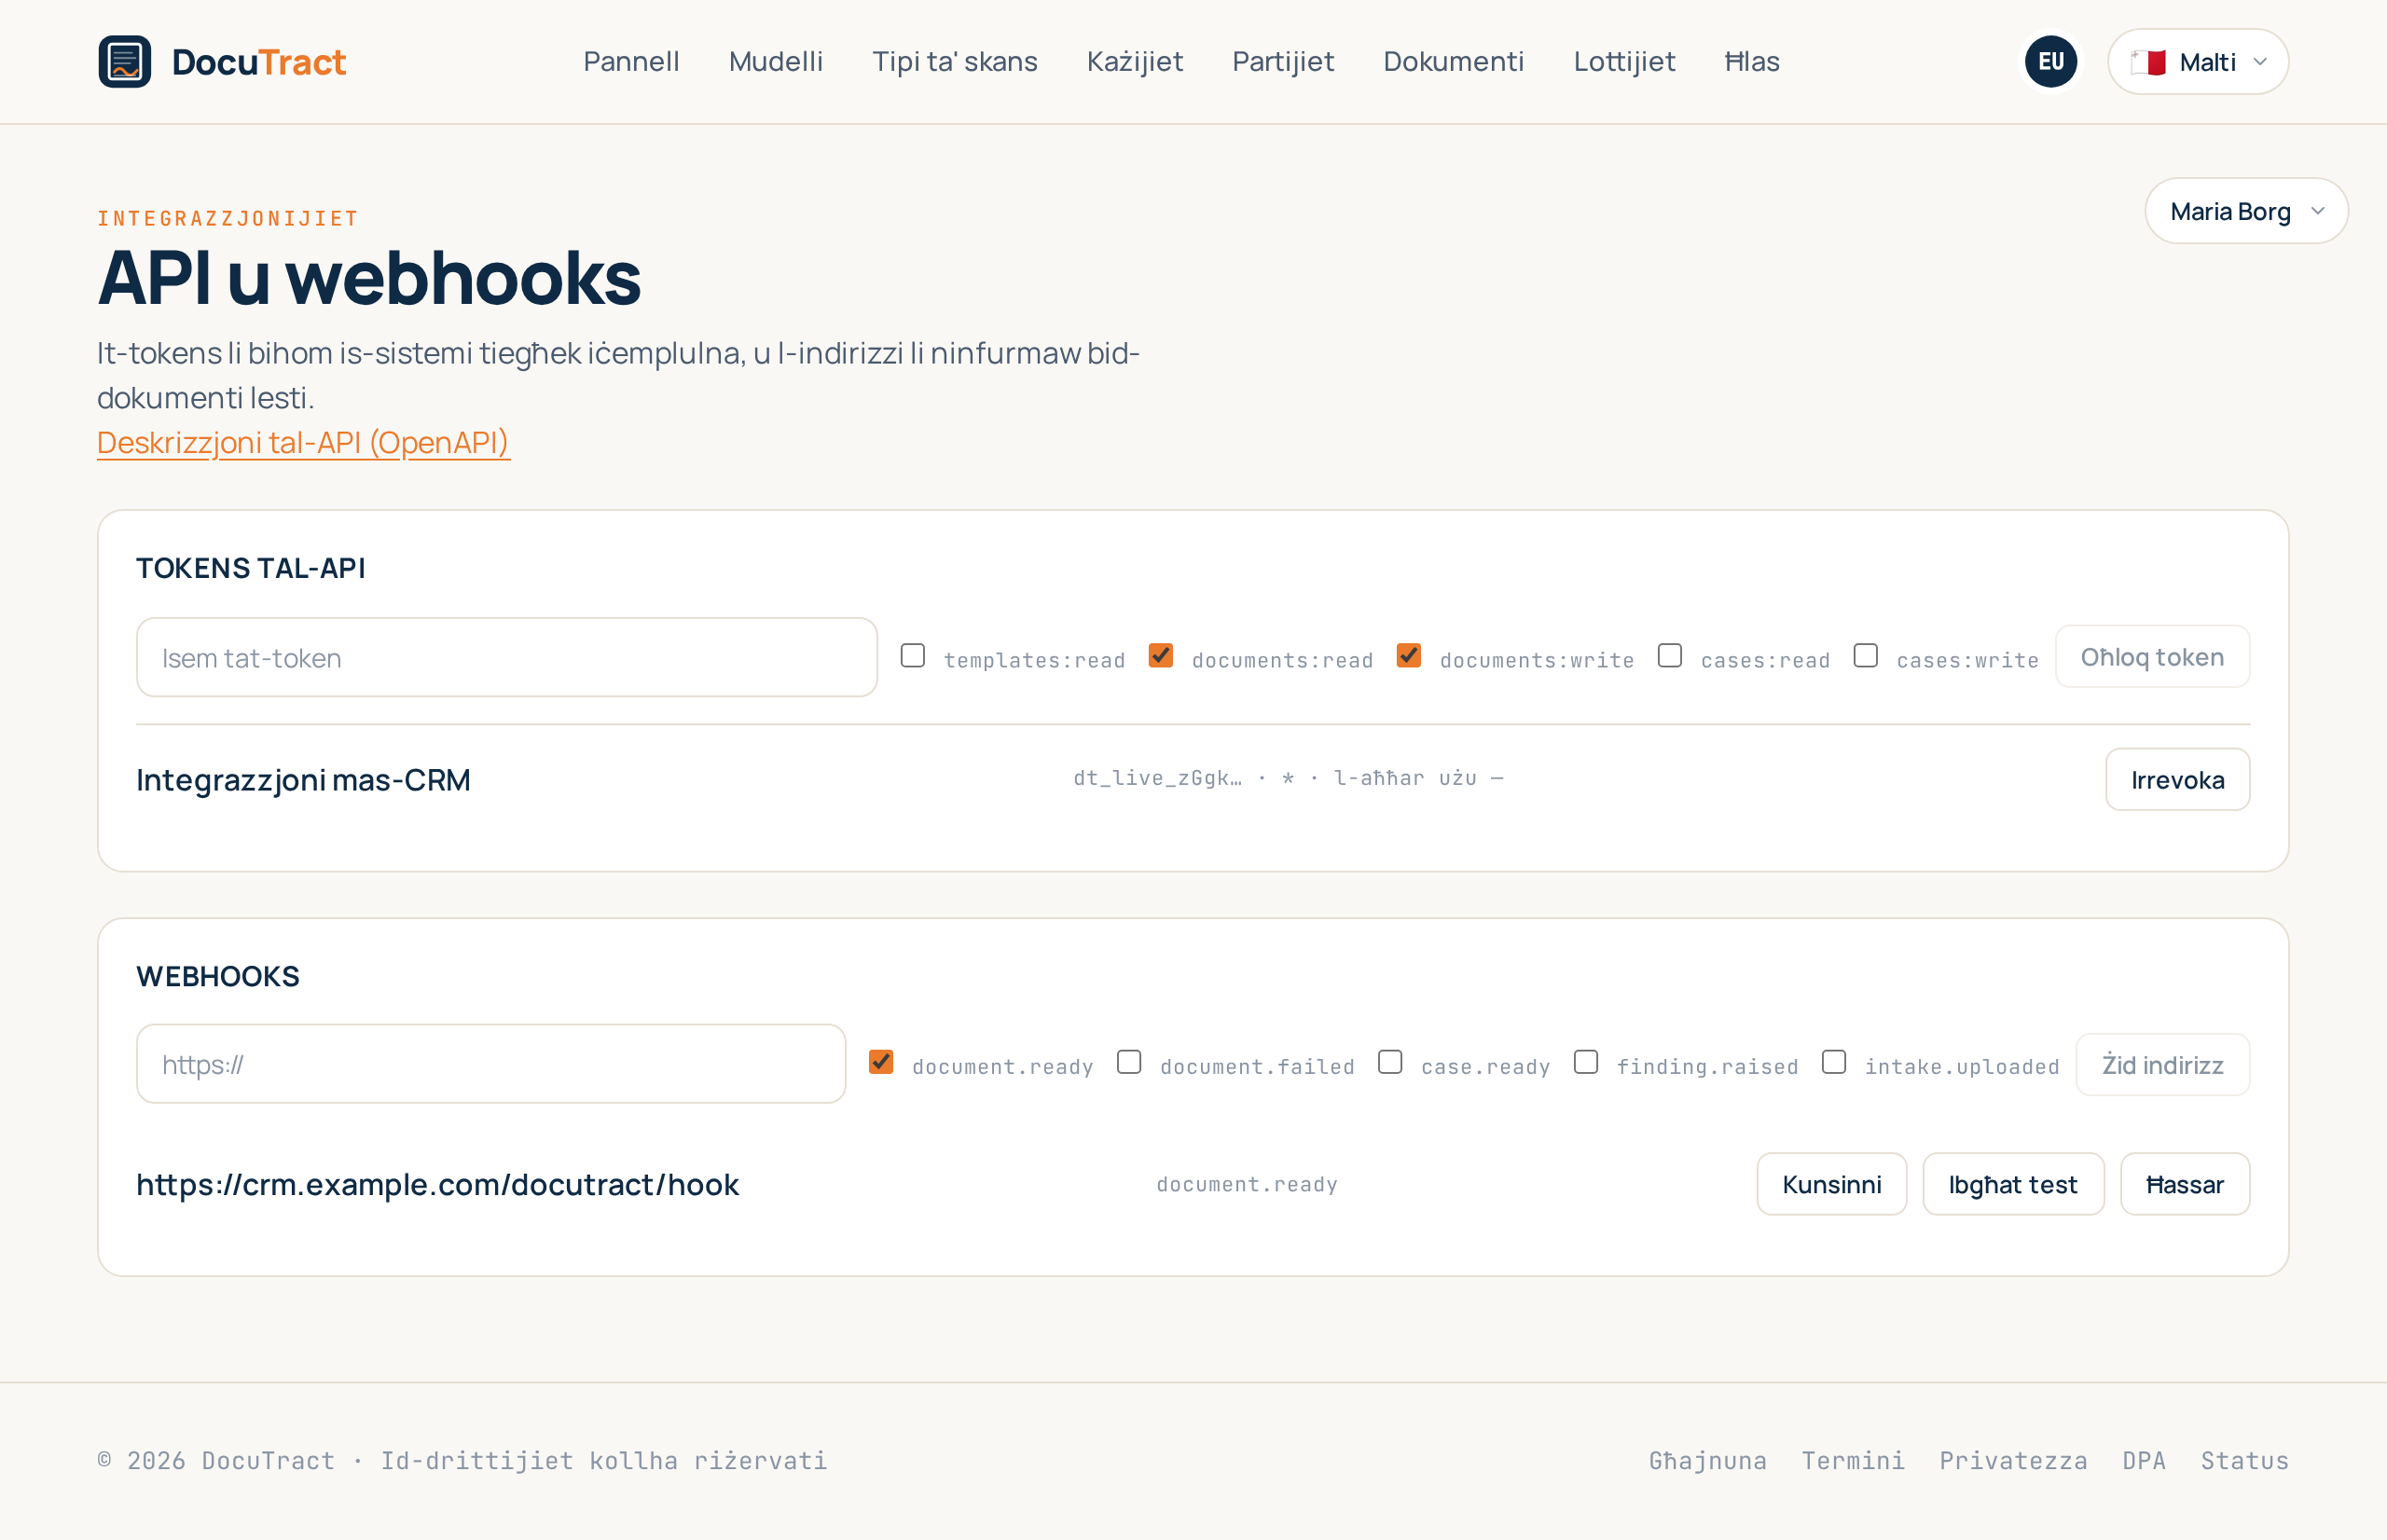Focus the https:// webhook URL field
This screenshot has height=1540, width=2387.
(491, 1064)
